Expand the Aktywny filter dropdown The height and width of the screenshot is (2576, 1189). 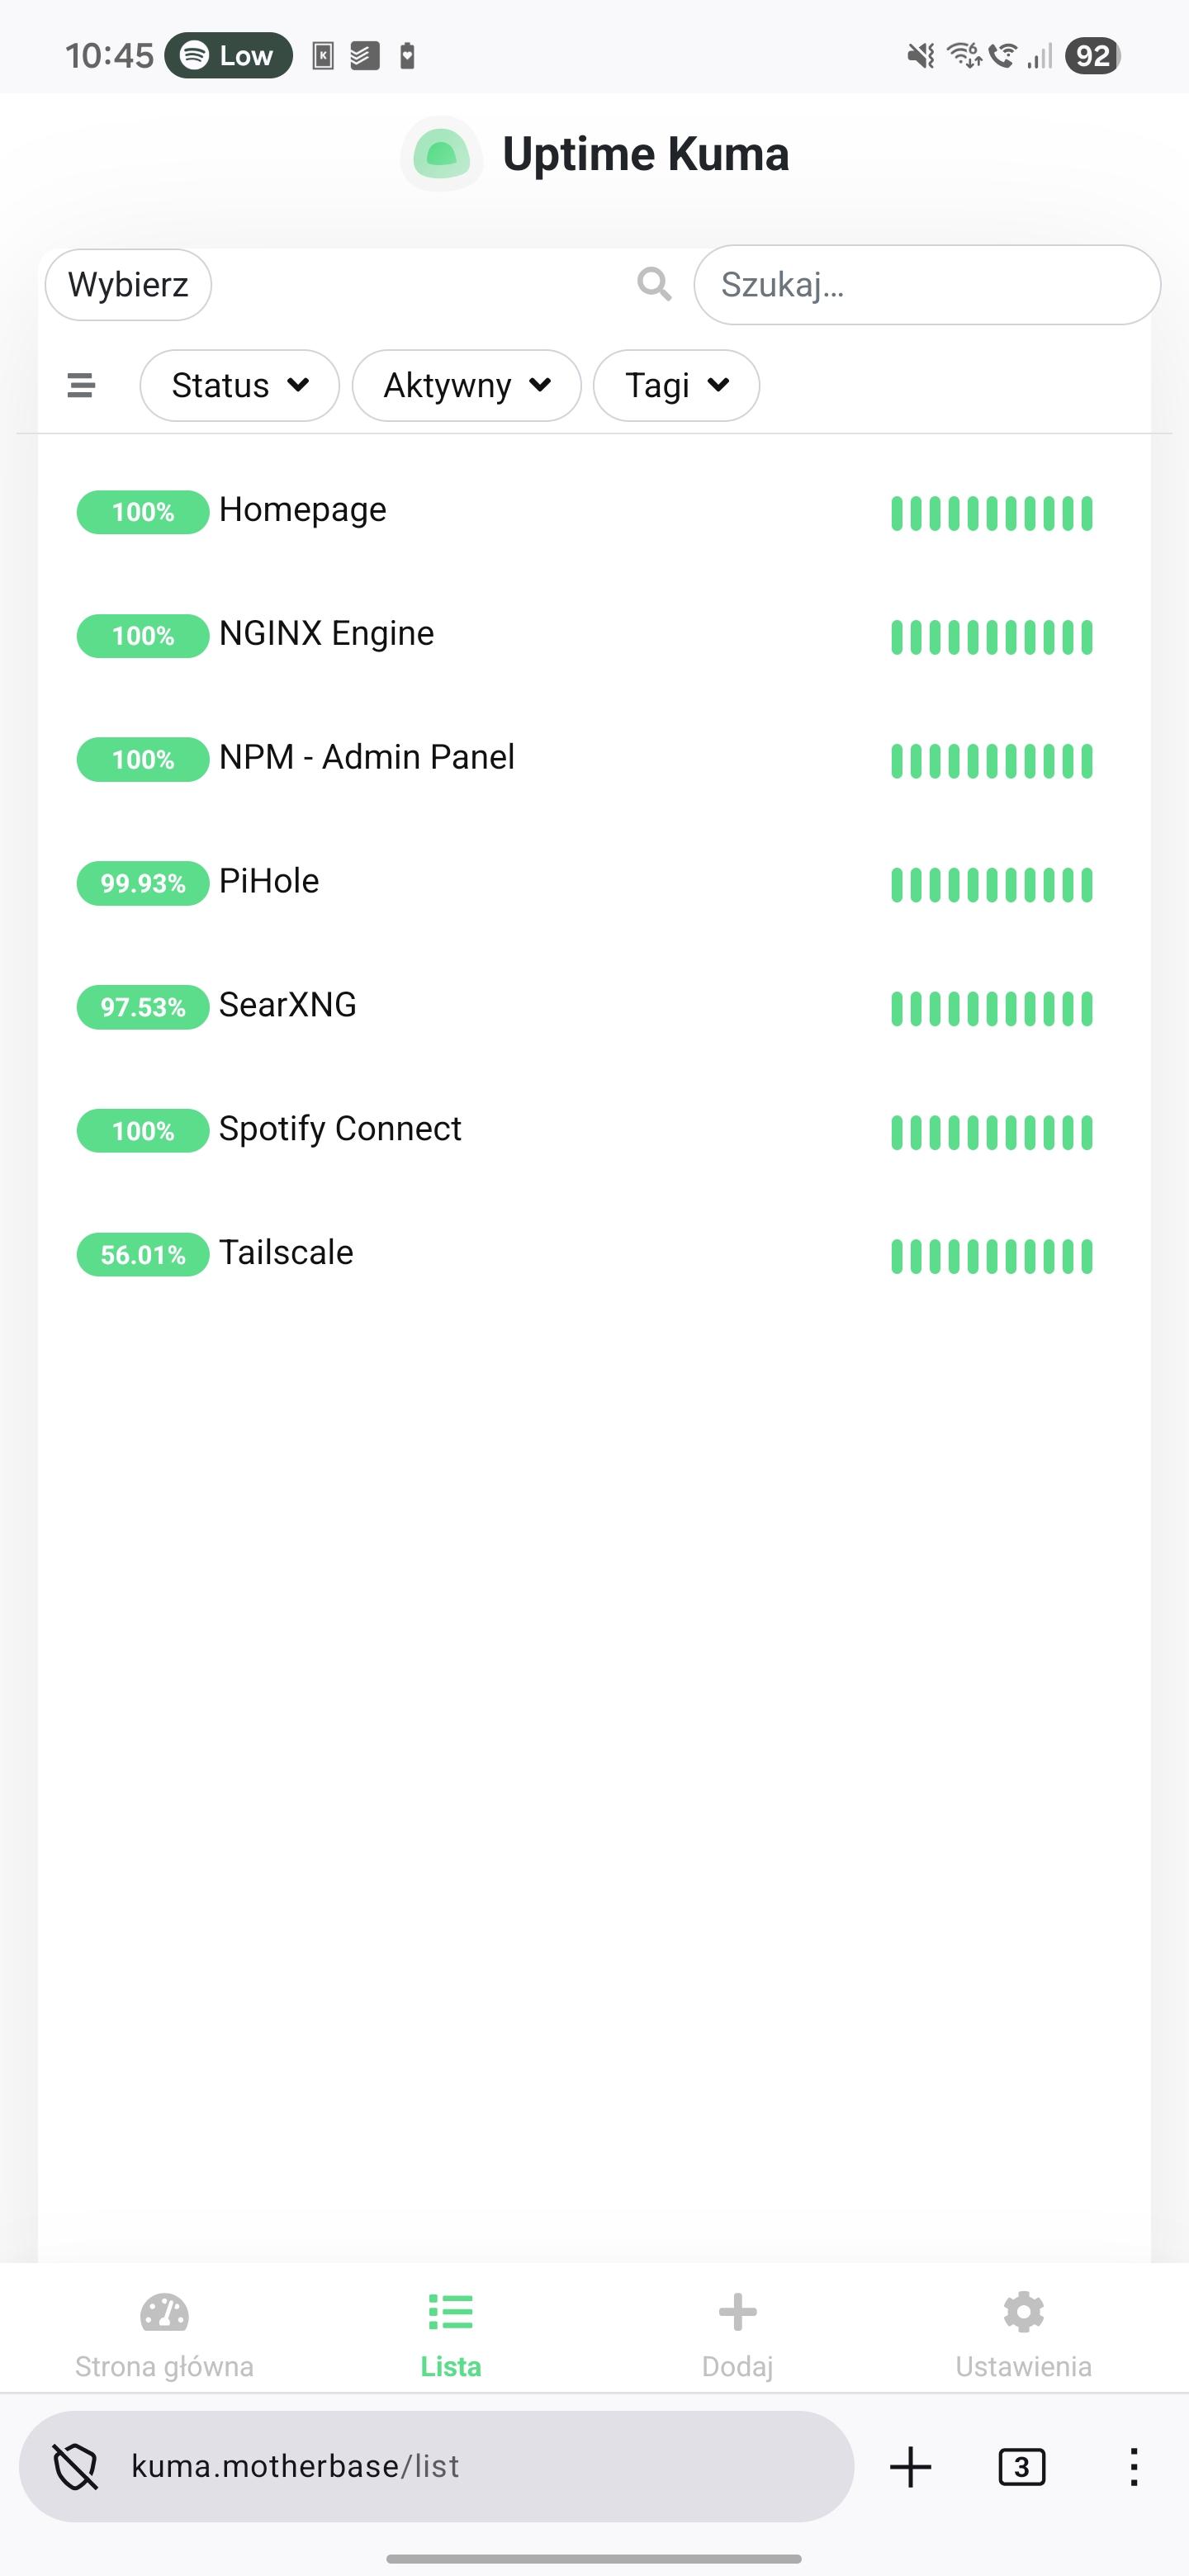(466, 385)
